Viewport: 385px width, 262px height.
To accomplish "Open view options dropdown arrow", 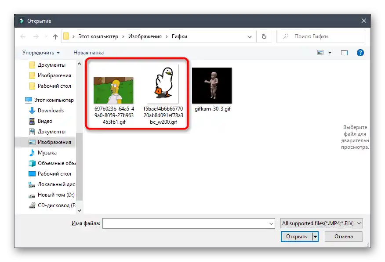I will click(330, 53).
